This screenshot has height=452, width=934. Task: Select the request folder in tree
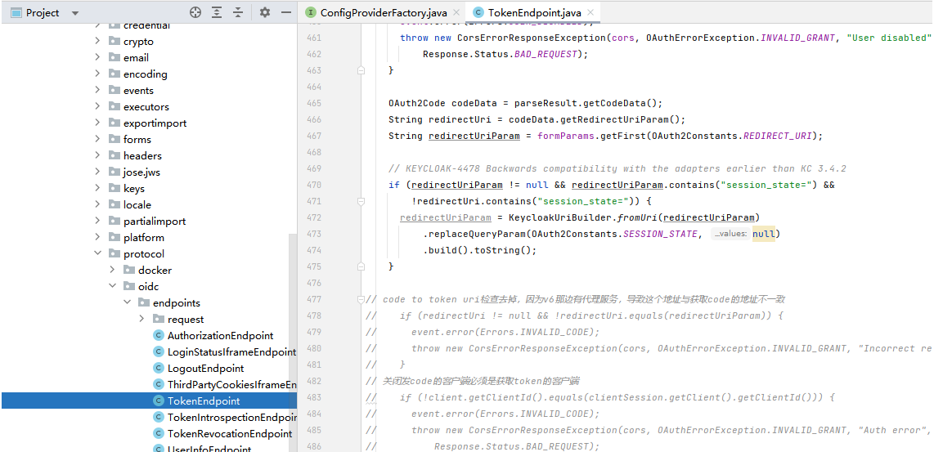pyautogui.click(x=186, y=319)
